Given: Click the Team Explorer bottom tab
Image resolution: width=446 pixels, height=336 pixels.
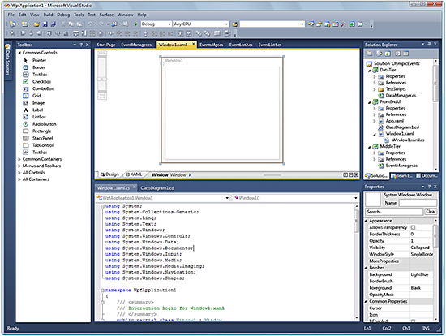Looking at the screenshot, I should click(402, 175).
